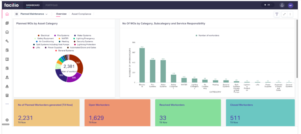Viewport: 301px width, 134px height.
Task: Toggle the General Systems legend entry
Action: [64, 50]
